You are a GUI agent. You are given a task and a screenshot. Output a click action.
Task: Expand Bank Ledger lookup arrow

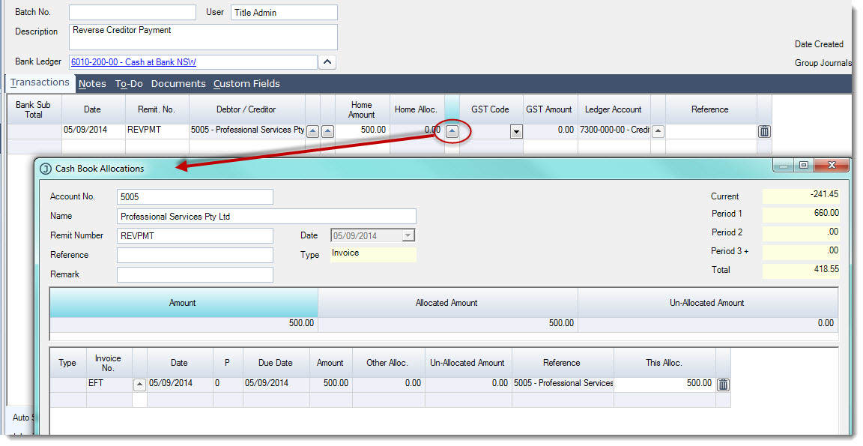tap(327, 62)
